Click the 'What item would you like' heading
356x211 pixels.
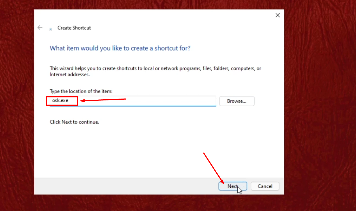tap(120, 48)
